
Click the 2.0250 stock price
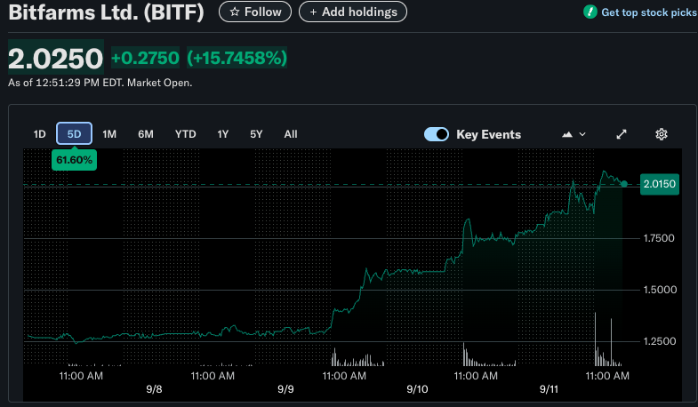(56, 58)
